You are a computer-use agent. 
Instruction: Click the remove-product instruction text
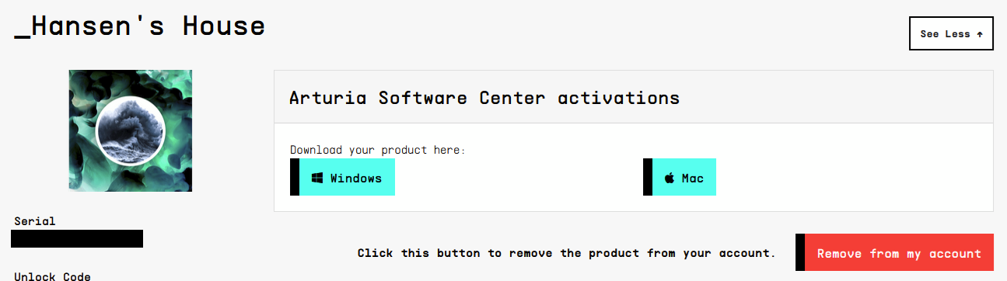(x=566, y=253)
